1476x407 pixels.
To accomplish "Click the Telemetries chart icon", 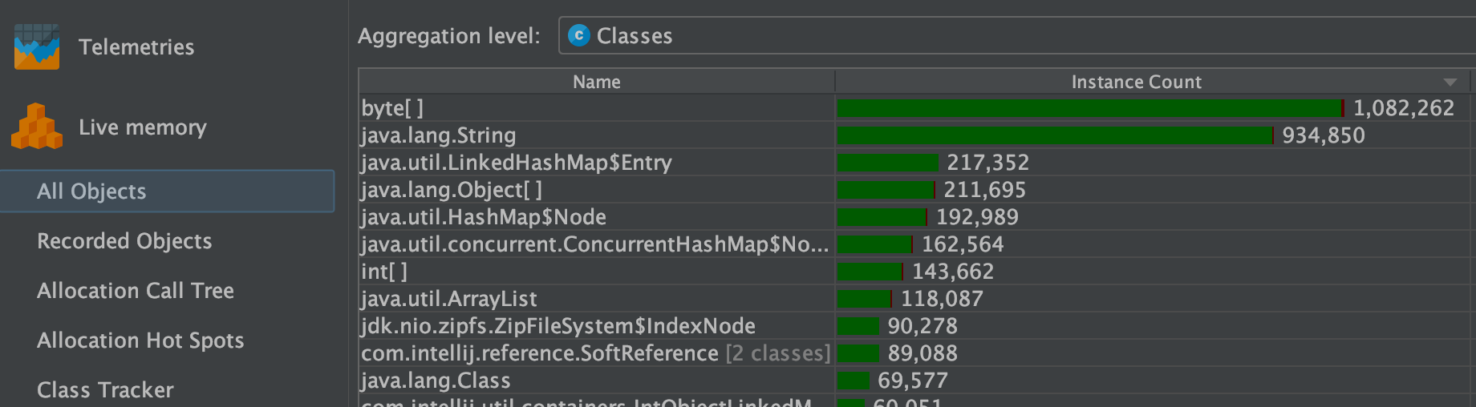I will [37, 46].
